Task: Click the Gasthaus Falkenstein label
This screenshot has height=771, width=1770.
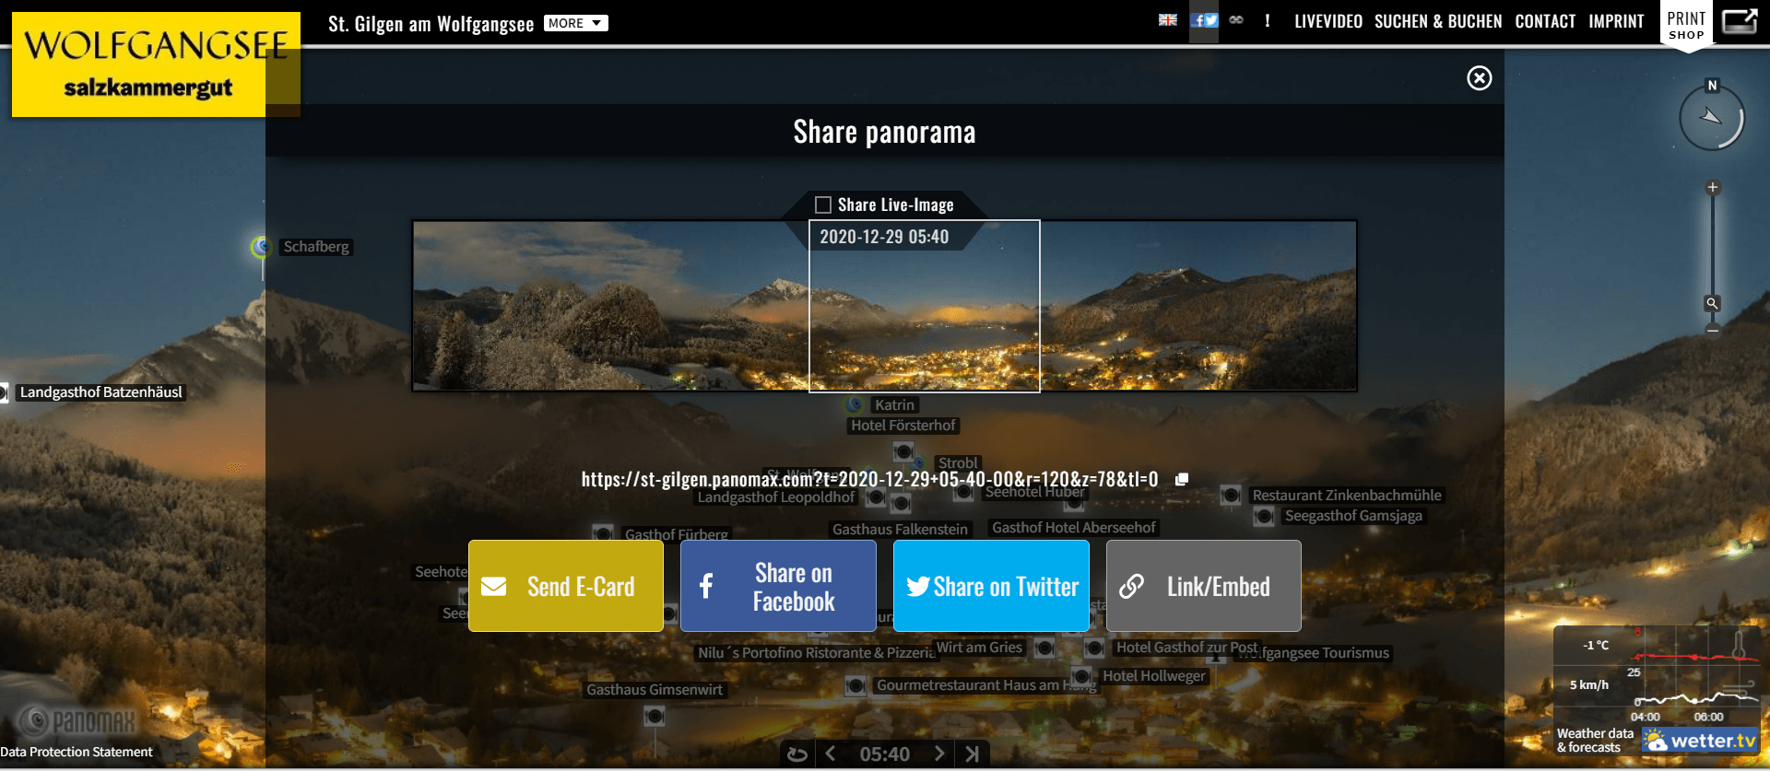Action: [x=900, y=530]
